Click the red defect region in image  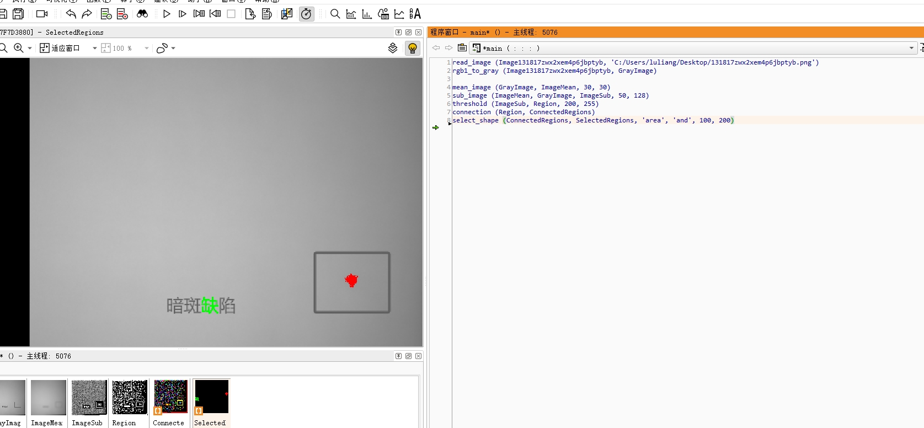point(351,280)
